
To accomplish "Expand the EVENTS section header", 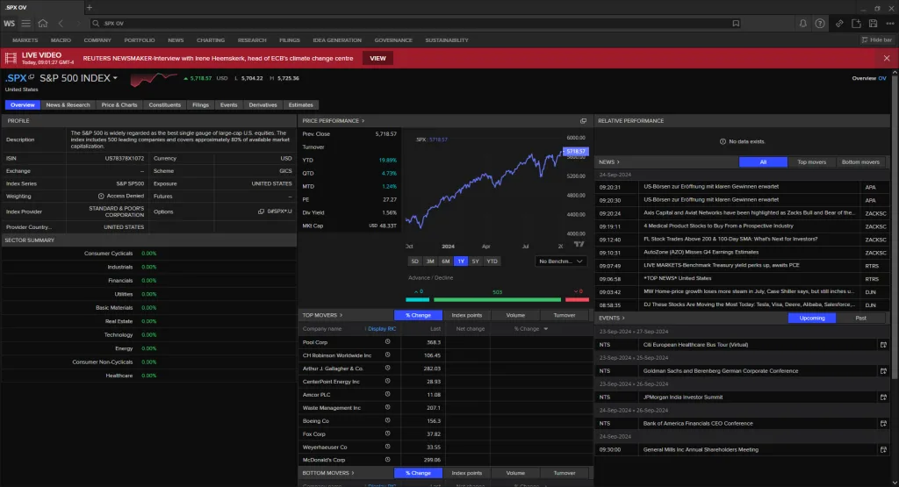I will coord(612,318).
